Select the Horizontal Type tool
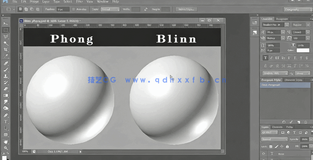Screen dimensions: 313x160 [x=6, y=122]
